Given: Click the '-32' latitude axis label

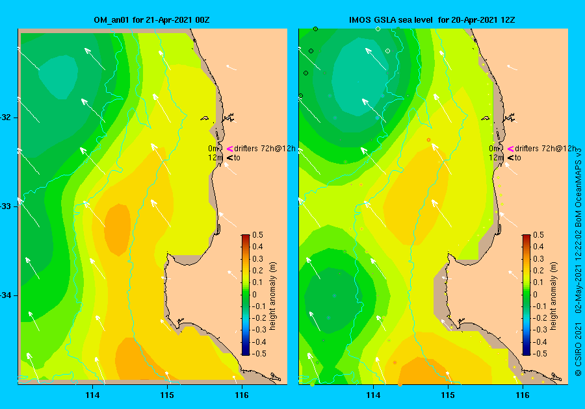Looking at the screenshot, I should pyautogui.click(x=6, y=118).
